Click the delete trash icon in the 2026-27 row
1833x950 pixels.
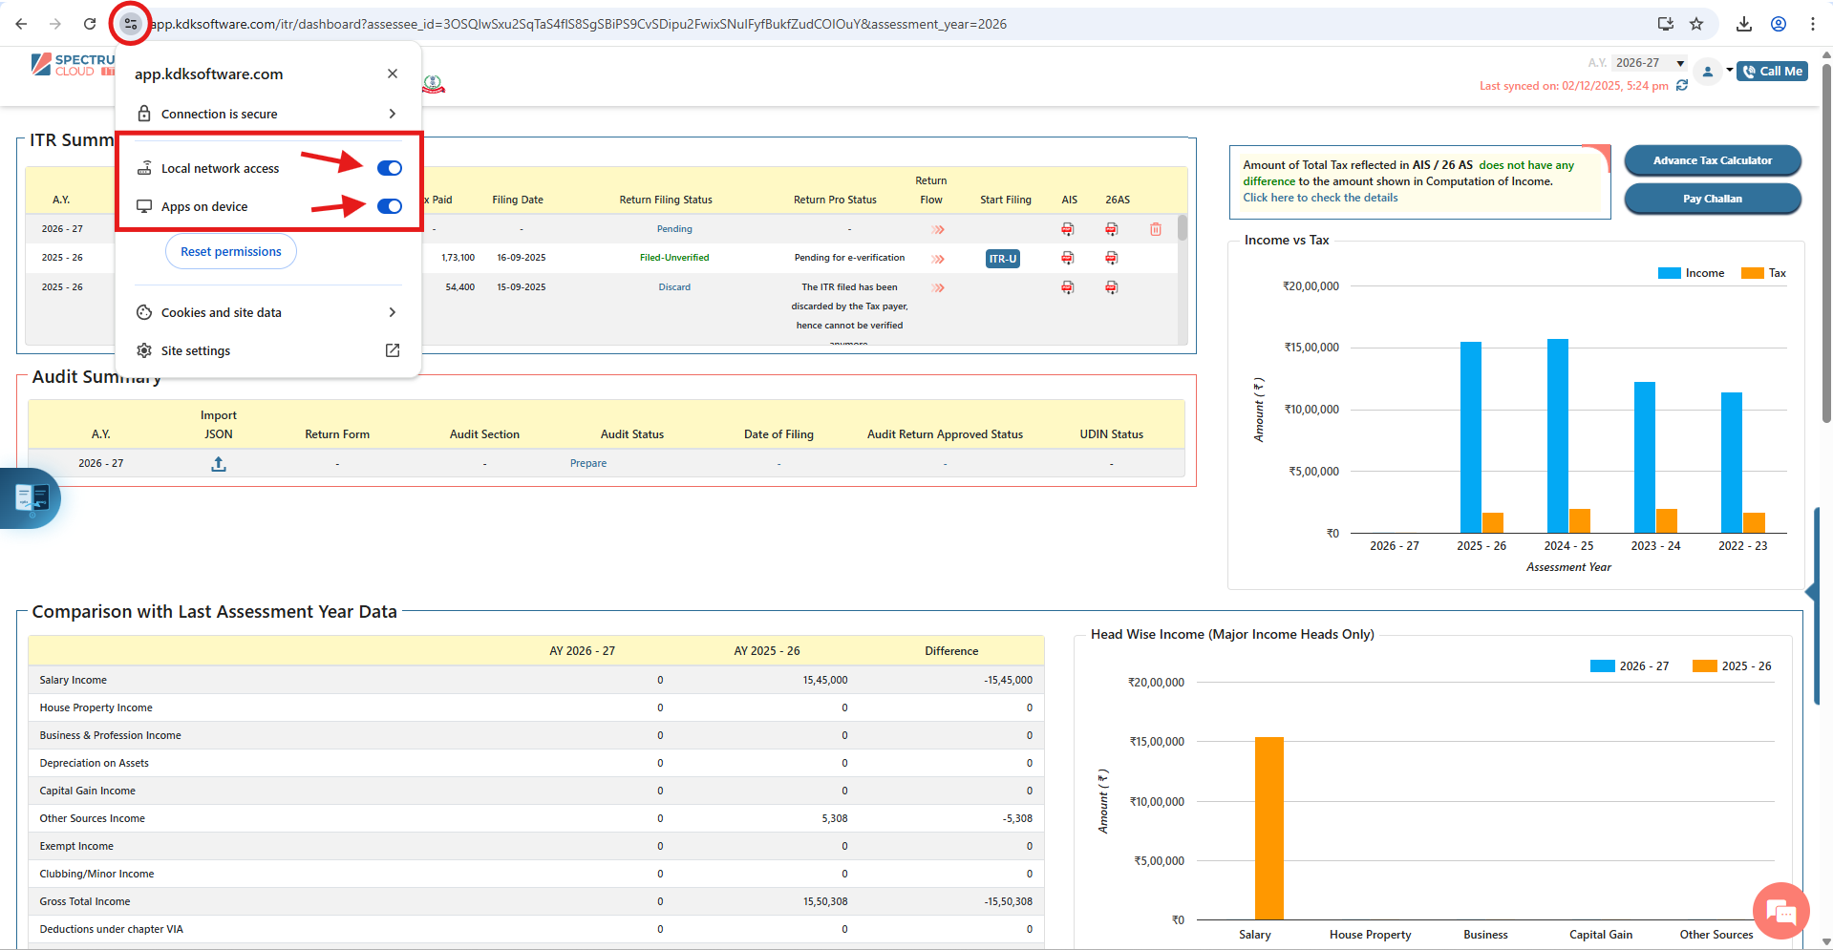[x=1156, y=229]
